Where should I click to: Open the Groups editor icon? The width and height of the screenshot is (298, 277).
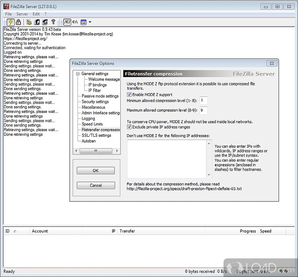[45, 22]
